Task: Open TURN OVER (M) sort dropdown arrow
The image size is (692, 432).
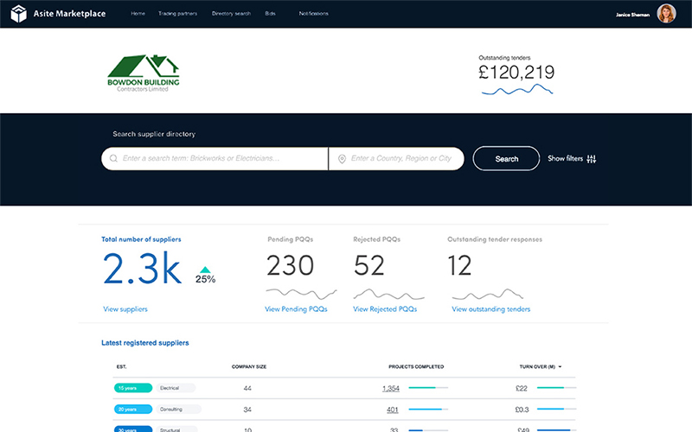Action: [560, 366]
